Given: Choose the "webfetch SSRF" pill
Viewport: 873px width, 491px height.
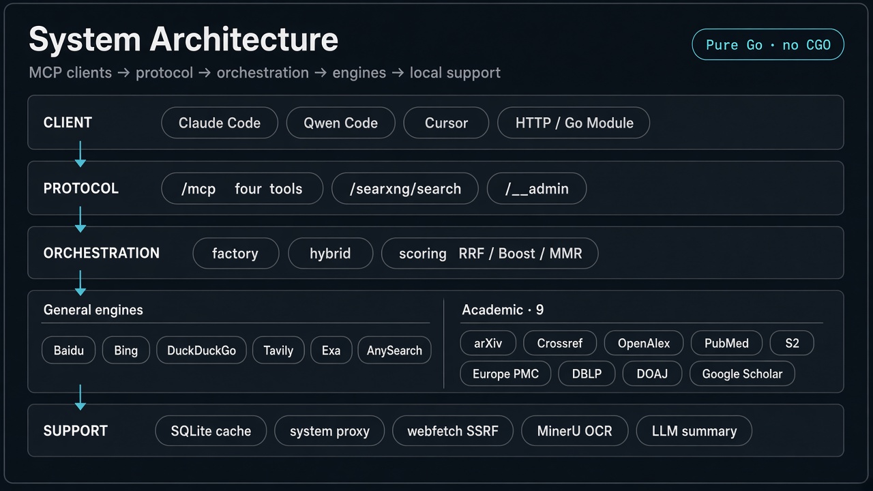Looking at the screenshot, I should pyautogui.click(x=453, y=431).
